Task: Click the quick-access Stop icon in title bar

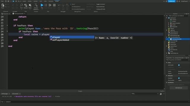Action: (x=16, y=1)
